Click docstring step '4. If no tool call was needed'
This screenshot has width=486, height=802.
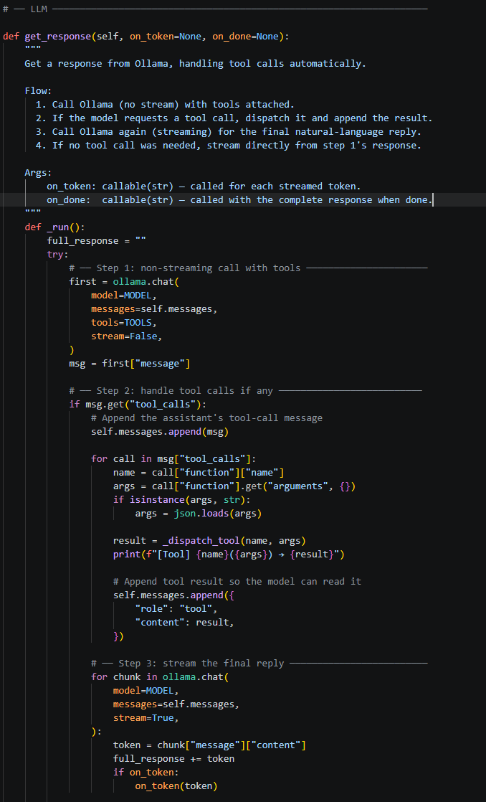[x=229, y=145]
